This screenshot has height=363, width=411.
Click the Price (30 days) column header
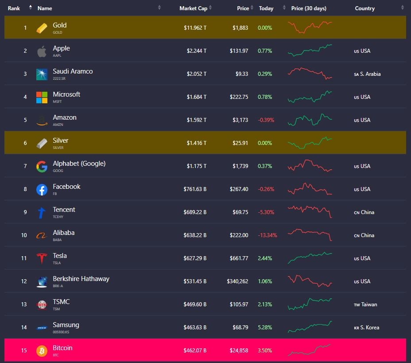(x=309, y=8)
